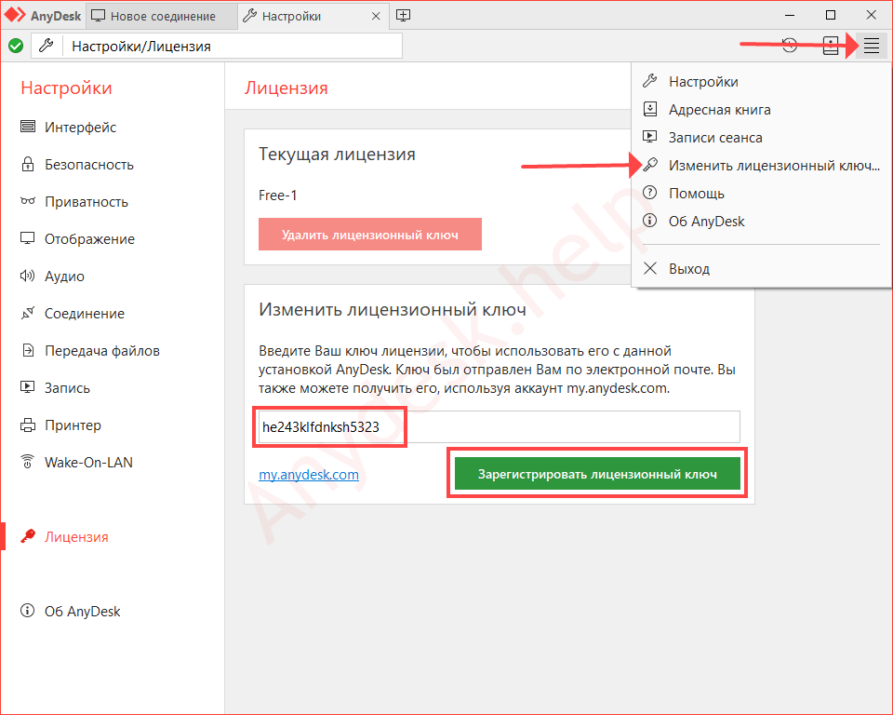Choose Настройки from the dropdown menu

(x=760, y=82)
